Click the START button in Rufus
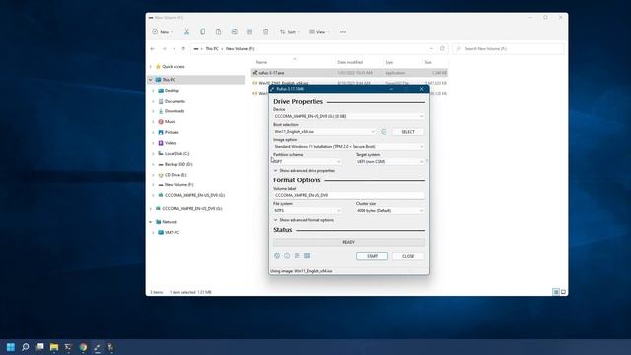 coord(372,256)
